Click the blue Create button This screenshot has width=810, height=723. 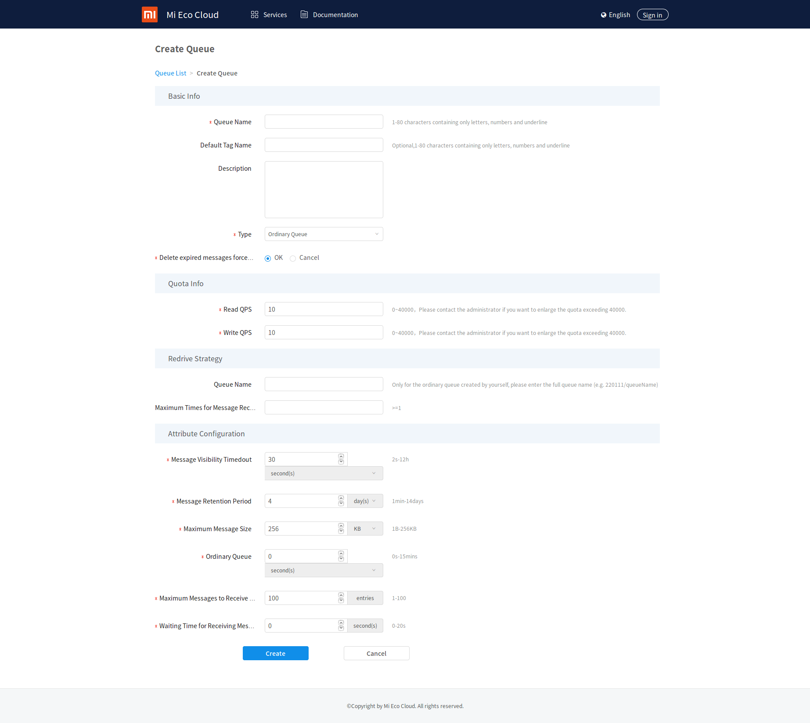click(x=276, y=653)
